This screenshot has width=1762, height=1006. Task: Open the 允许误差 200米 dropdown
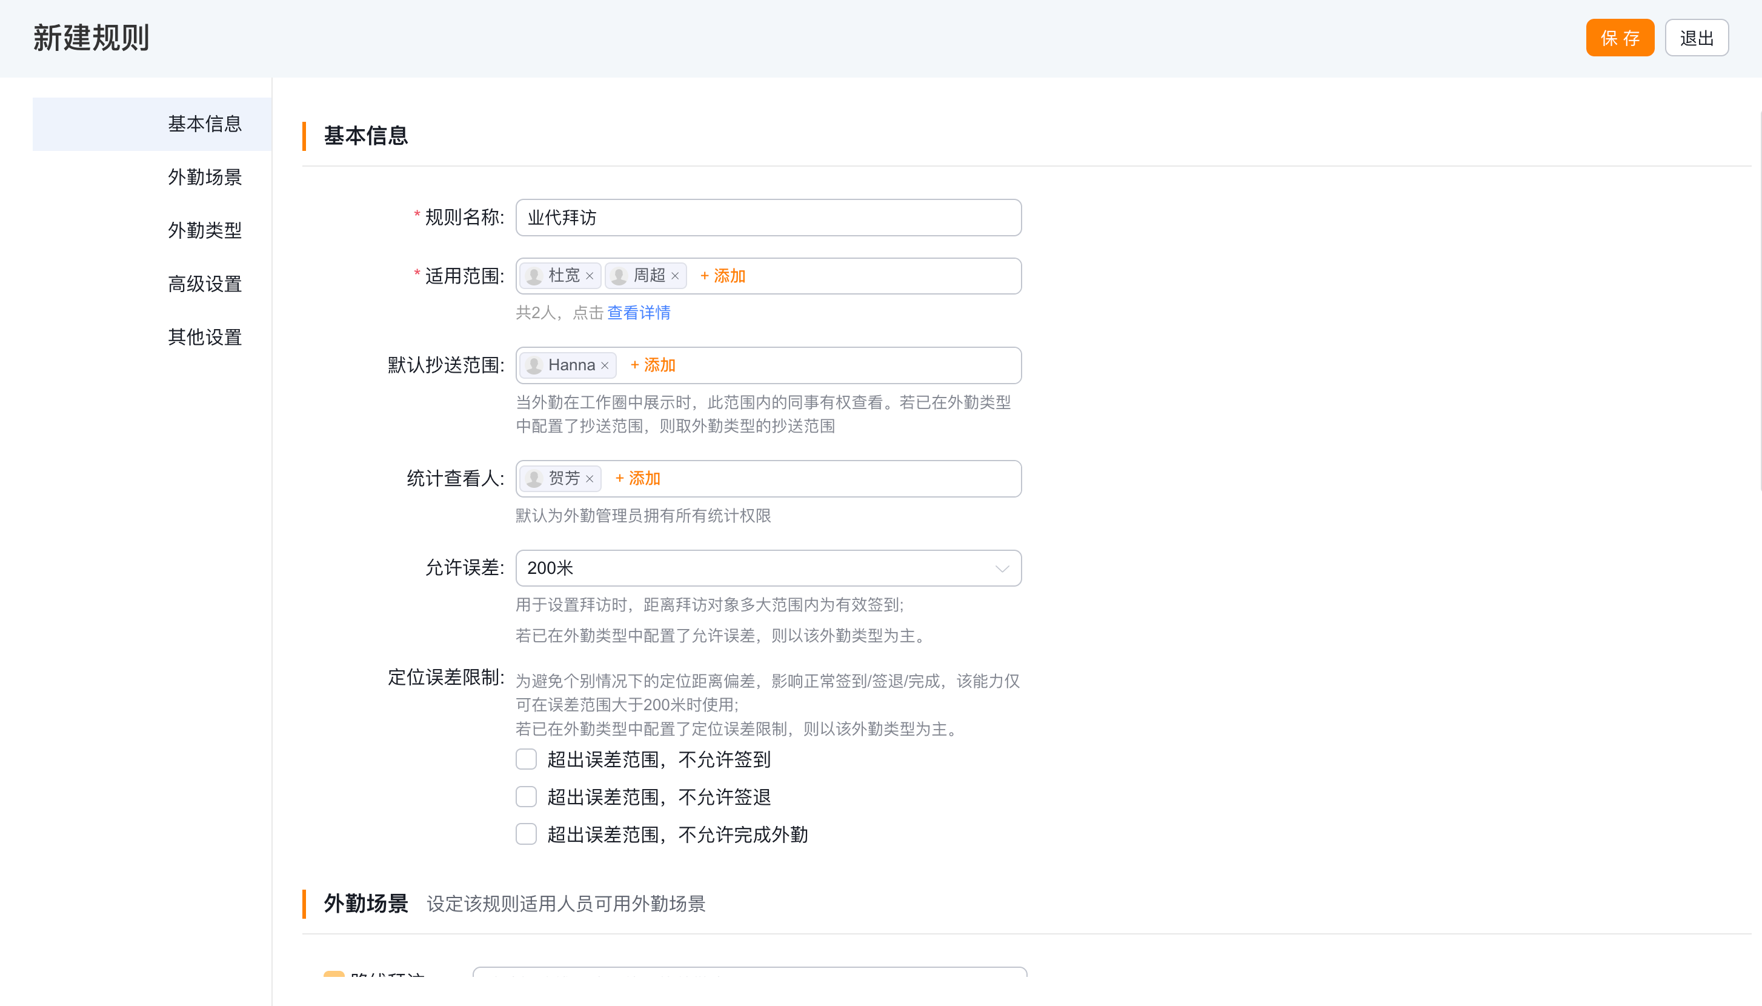click(768, 568)
